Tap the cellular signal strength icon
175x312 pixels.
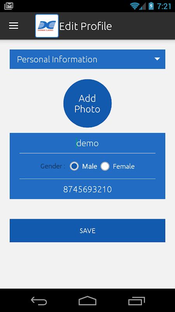tap(142, 6)
